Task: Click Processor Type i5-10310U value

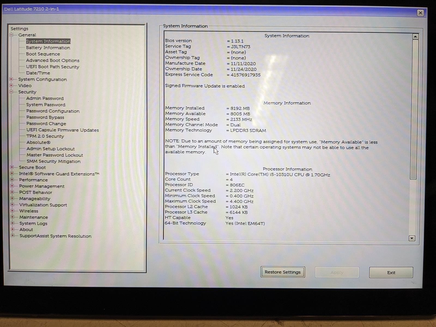Action: tap(280, 174)
